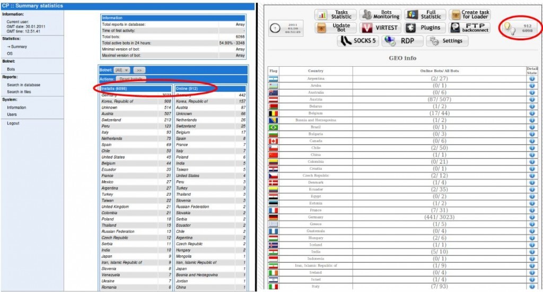Click the >> button beside Botnet selector

tap(139, 70)
